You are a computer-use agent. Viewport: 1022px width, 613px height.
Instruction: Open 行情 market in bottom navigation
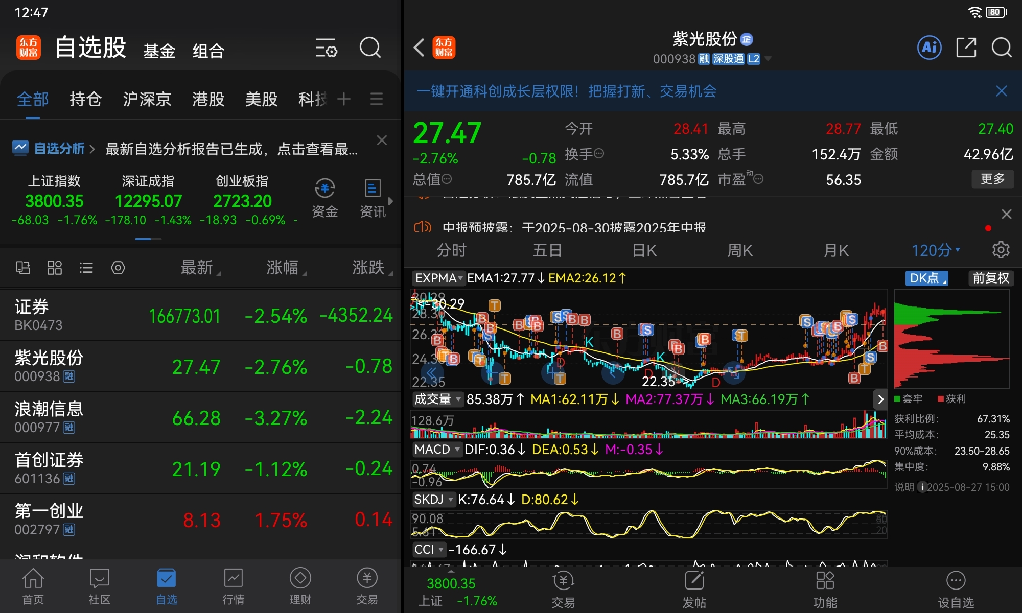click(234, 586)
